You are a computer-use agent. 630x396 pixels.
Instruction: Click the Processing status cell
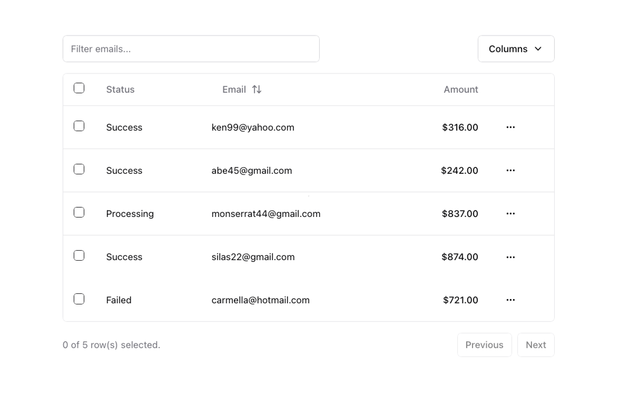pos(129,213)
